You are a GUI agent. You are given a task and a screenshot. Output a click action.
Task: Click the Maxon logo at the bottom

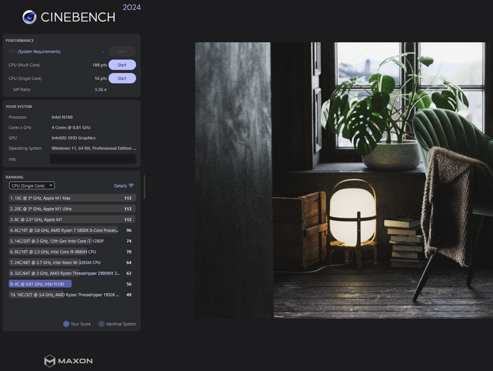coord(69,361)
